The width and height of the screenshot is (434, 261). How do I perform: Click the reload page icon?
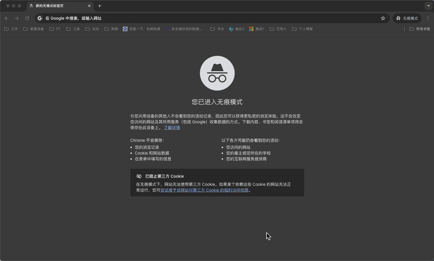click(27, 18)
